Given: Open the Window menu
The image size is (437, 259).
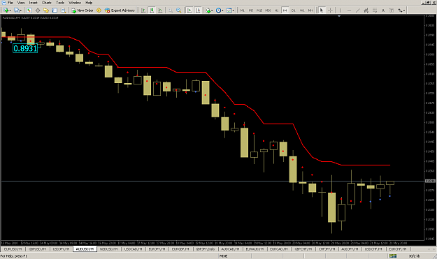Looking at the screenshot, I should coord(75,3).
